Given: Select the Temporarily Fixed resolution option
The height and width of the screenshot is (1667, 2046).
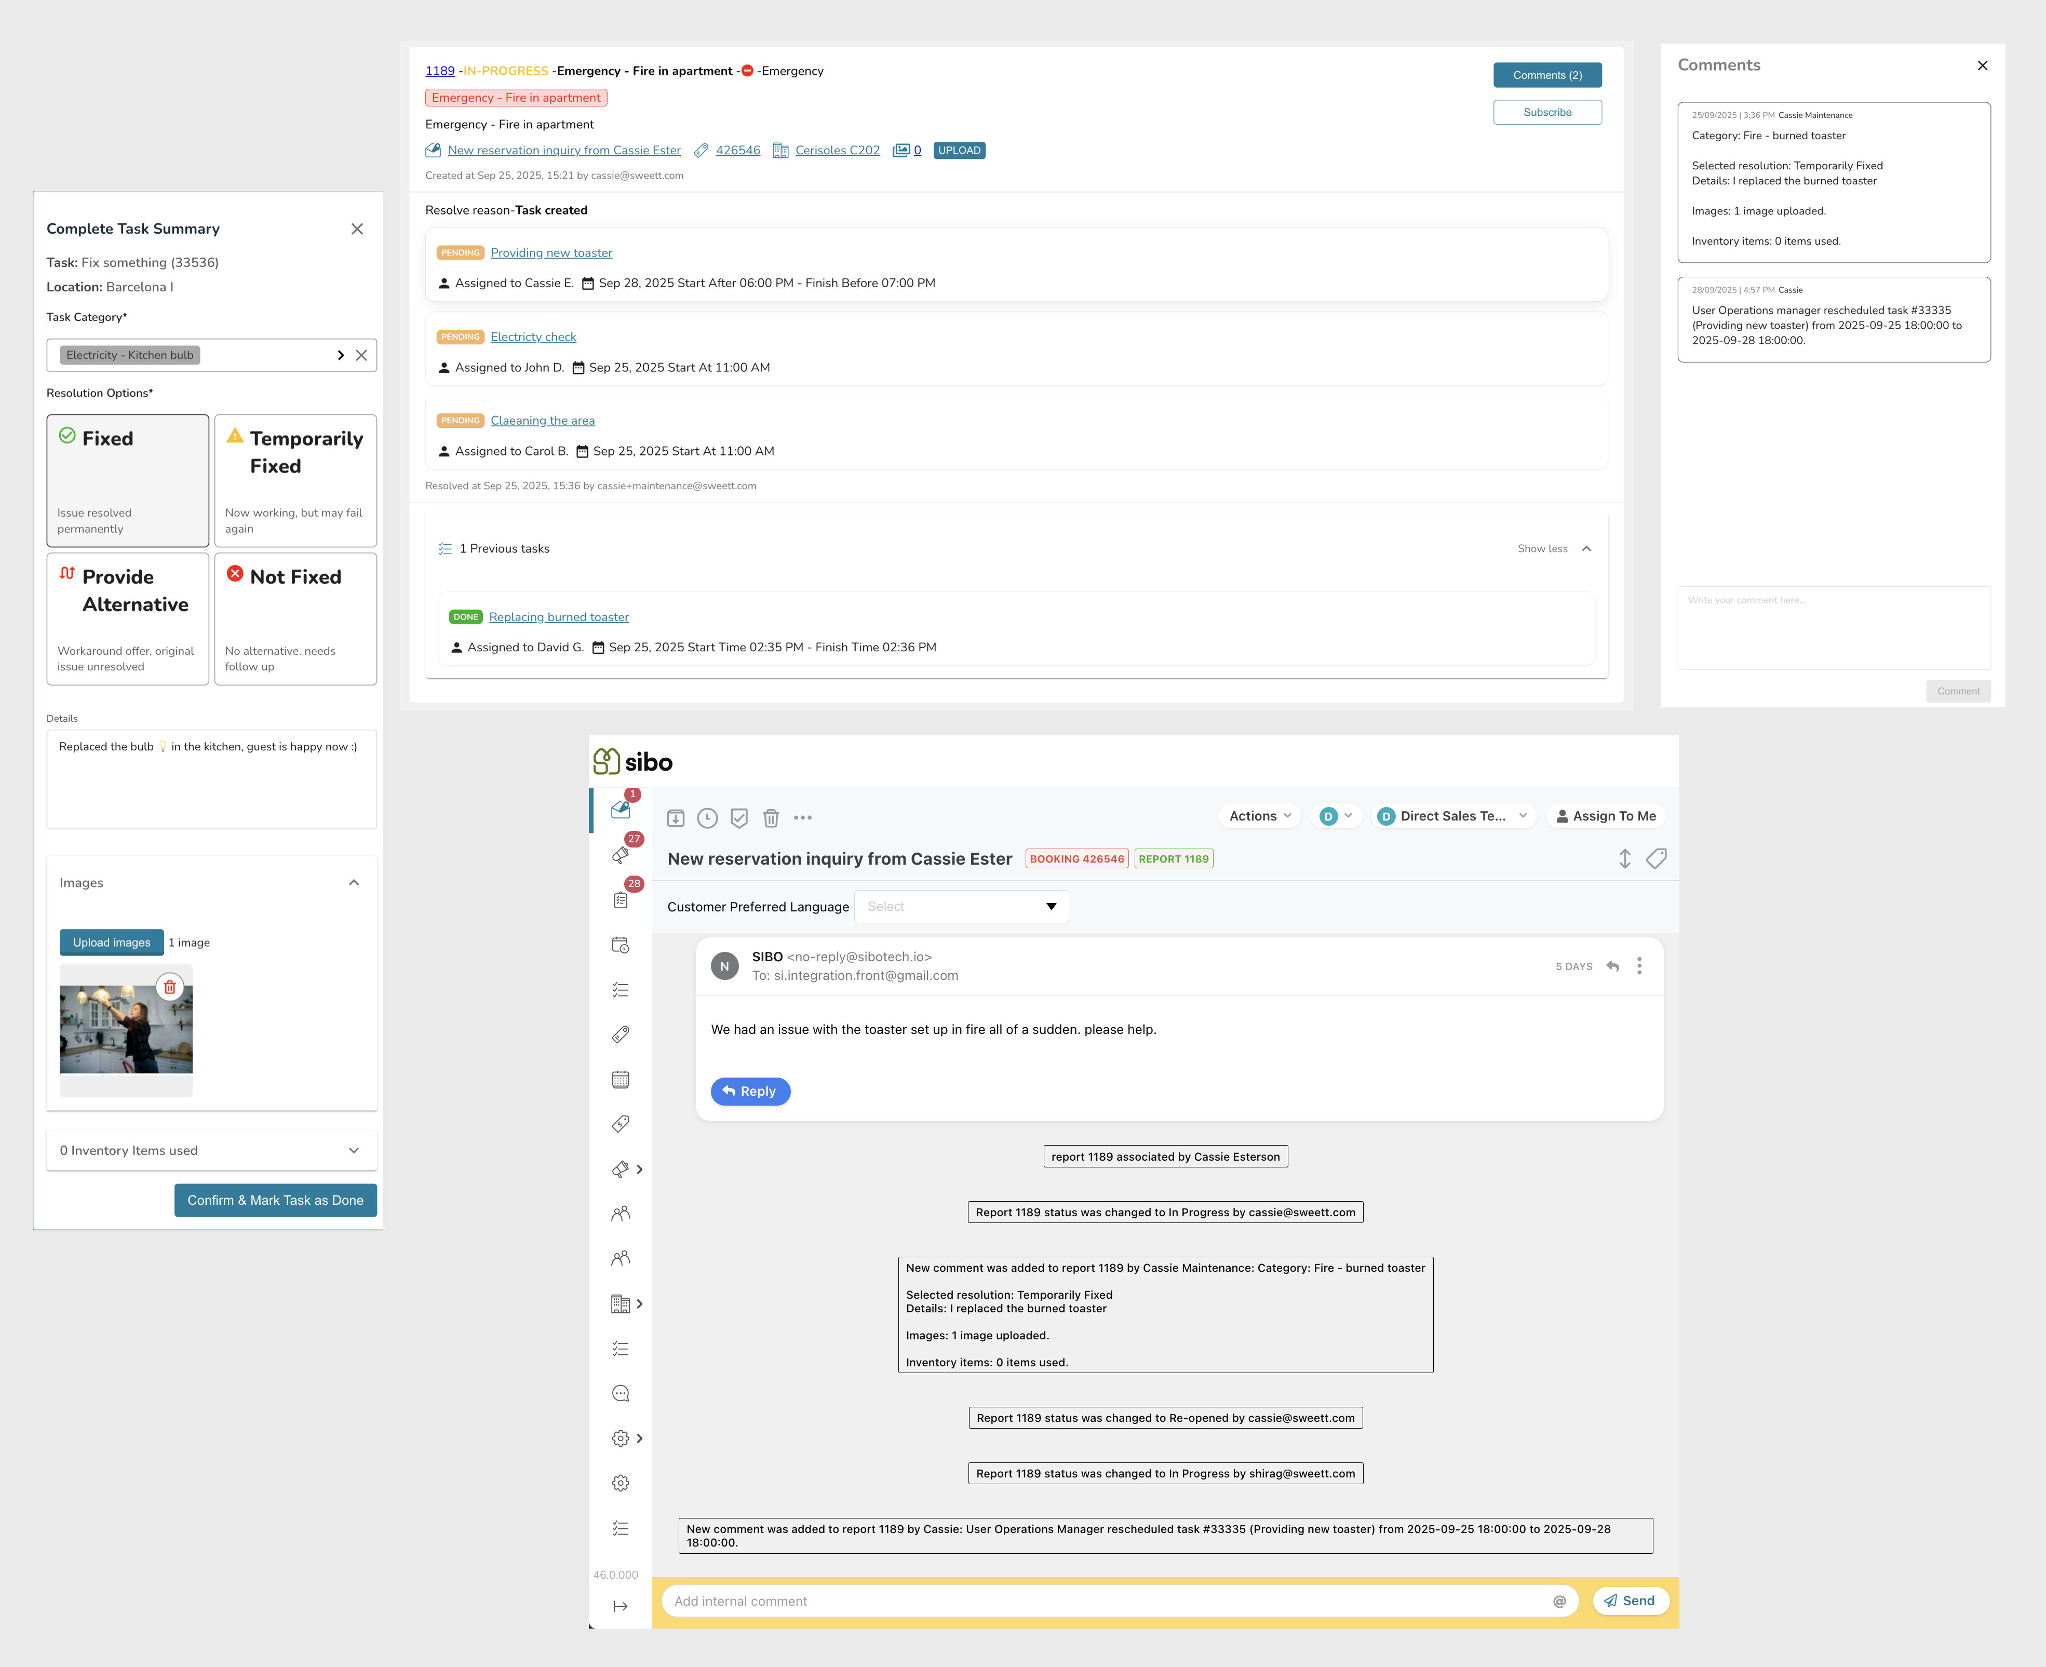Looking at the screenshot, I should point(295,480).
